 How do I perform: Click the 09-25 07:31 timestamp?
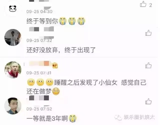39,73
